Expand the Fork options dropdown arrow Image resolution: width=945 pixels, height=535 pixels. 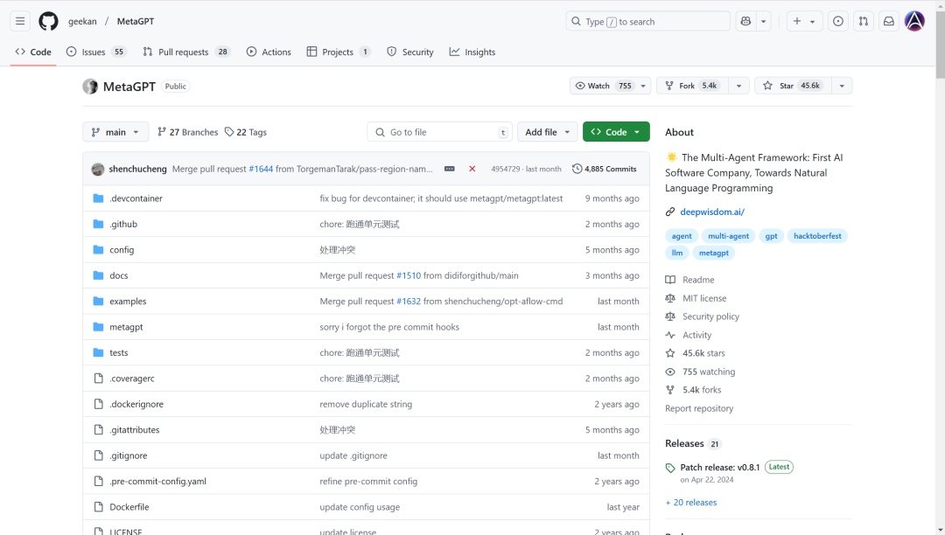[x=738, y=86]
